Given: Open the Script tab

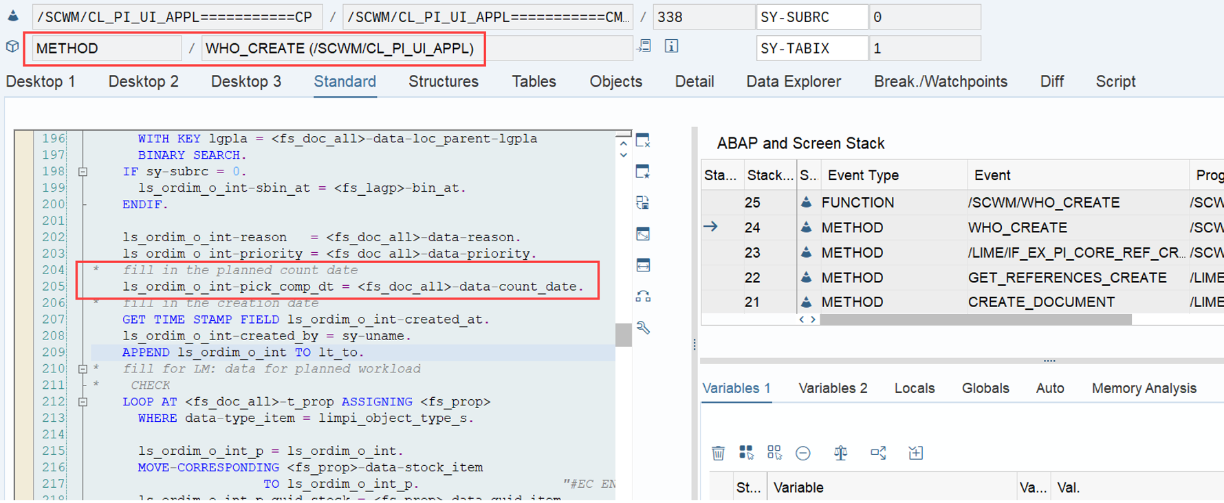Looking at the screenshot, I should tap(1115, 81).
